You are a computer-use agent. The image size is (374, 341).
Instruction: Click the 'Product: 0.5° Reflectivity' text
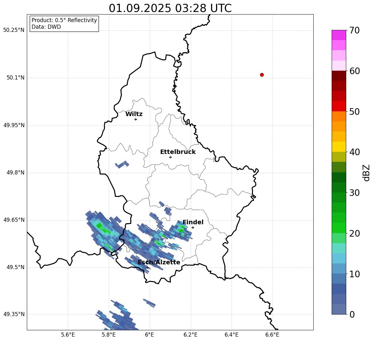click(x=64, y=20)
